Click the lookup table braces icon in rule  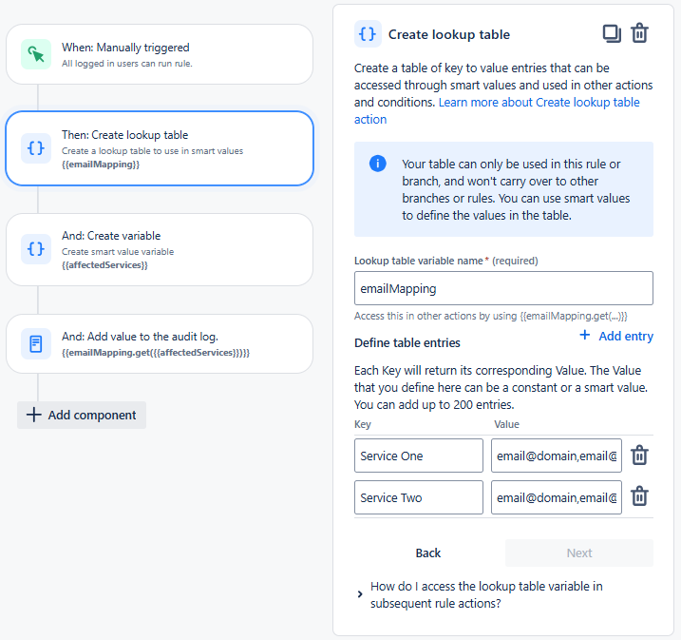pyautogui.click(x=36, y=148)
